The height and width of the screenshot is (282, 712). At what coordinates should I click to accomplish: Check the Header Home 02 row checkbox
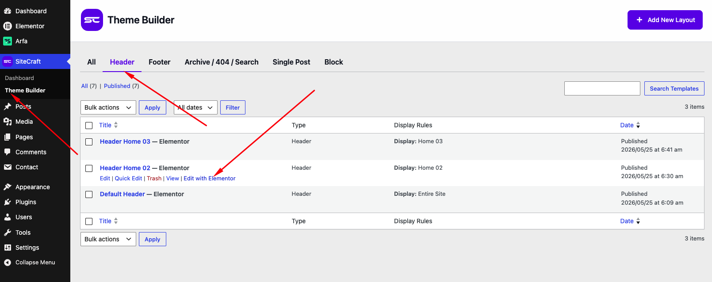coord(89,168)
